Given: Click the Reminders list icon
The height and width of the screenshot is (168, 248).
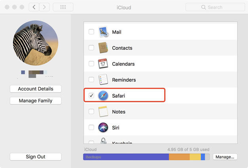Looking at the screenshot, I should coord(103,79).
